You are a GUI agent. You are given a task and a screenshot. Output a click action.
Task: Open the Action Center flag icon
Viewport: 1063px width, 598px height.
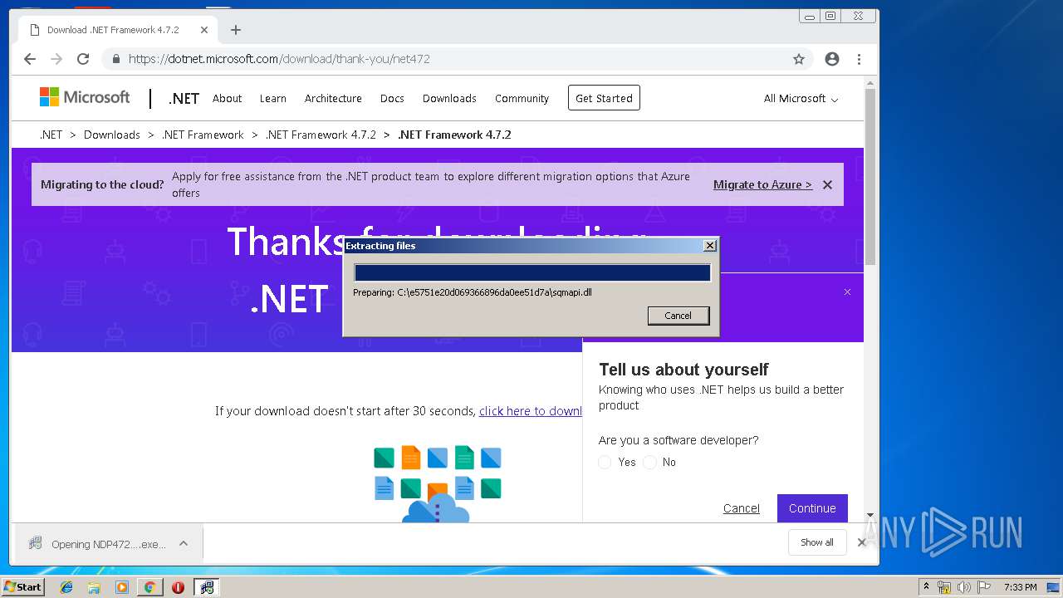pyautogui.click(x=984, y=587)
